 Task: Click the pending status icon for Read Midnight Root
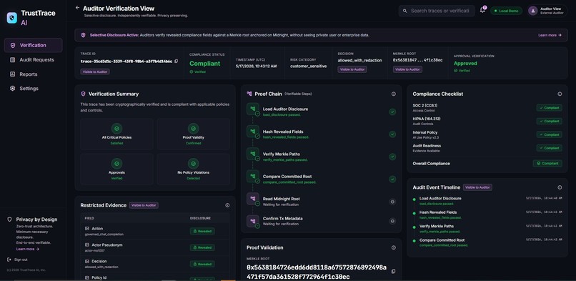tap(392, 202)
